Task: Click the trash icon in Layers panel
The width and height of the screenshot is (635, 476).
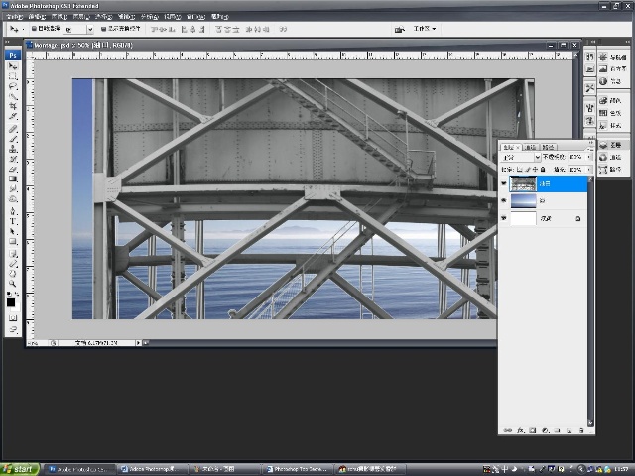Action: tap(581, 430)
